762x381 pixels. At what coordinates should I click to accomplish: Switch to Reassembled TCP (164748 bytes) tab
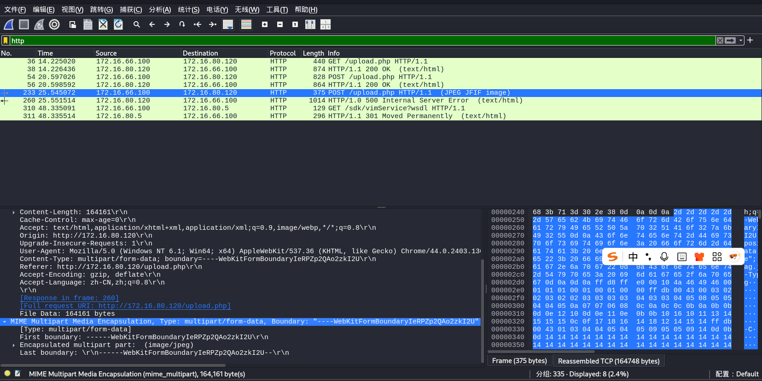[609, 361]
